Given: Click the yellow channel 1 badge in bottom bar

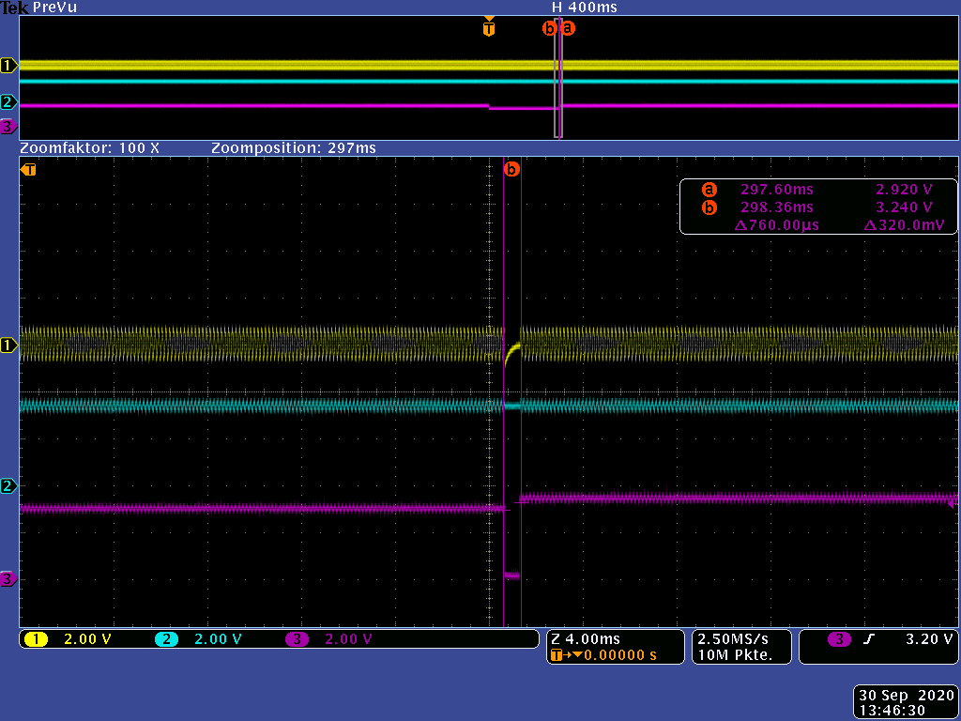Looking at the screenshot, I should (37, 639).
